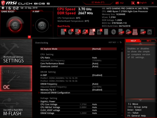Select the UEFI CD/DVD boot device icon

pyautogui.click(x=71, y=32)
